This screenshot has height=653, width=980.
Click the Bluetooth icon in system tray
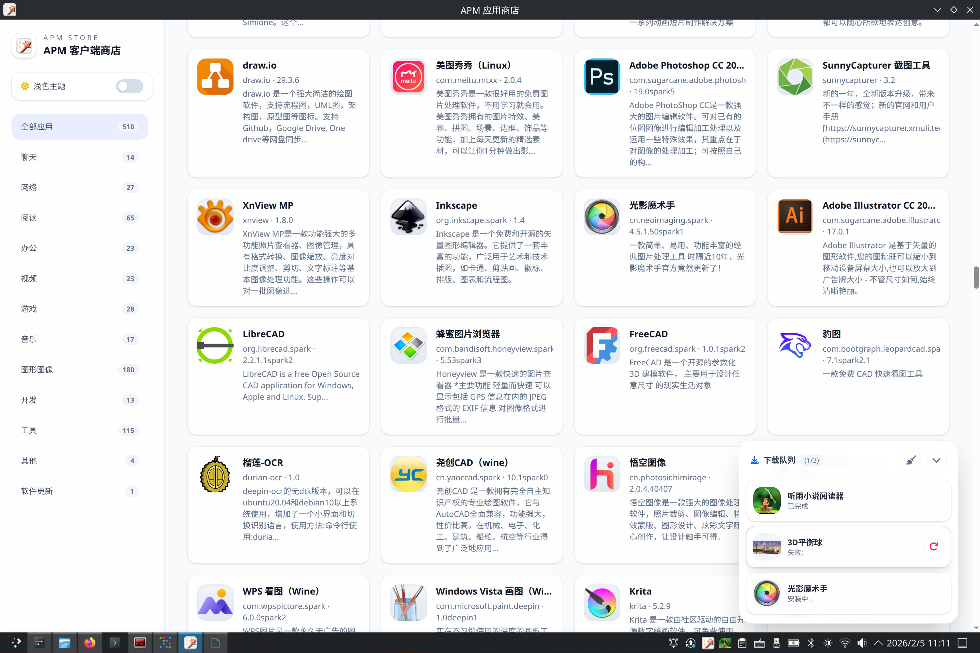(x=810, y=643)
